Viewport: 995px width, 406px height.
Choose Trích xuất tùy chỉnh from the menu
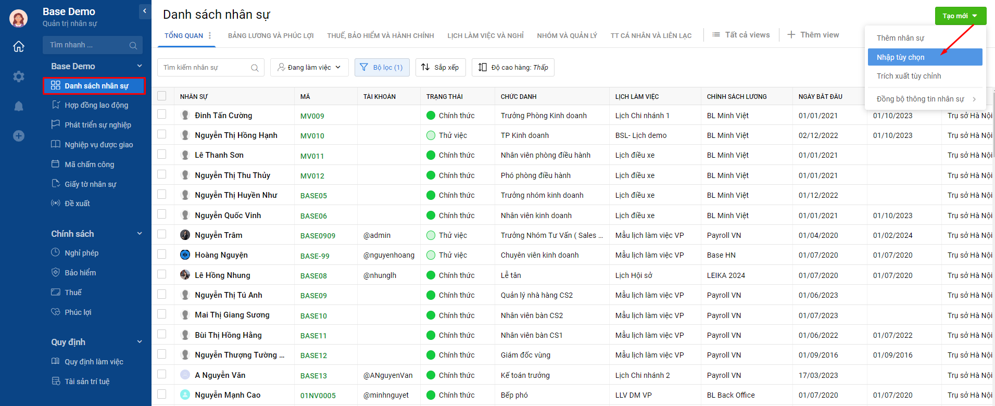[925, 76]
